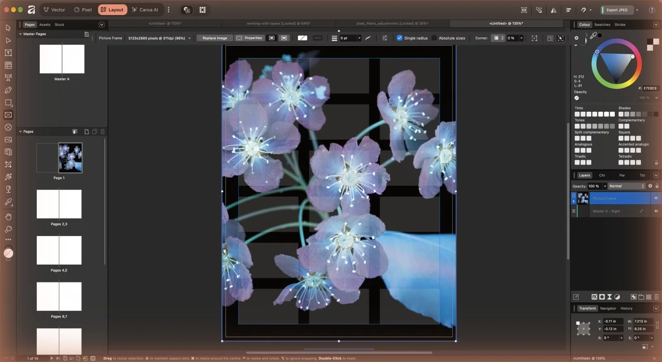The width and height of the screenshot is (662, 362).
Task: Open Layers panel cog settings
Action: click(650, 186)
